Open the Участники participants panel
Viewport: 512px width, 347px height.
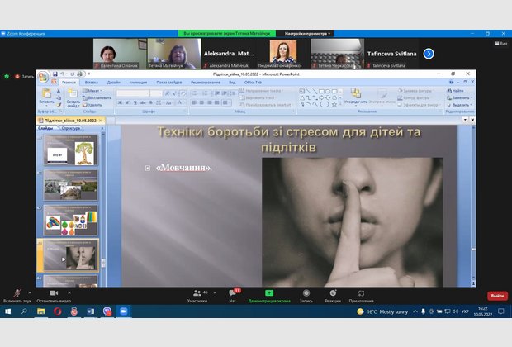point(197,293)
